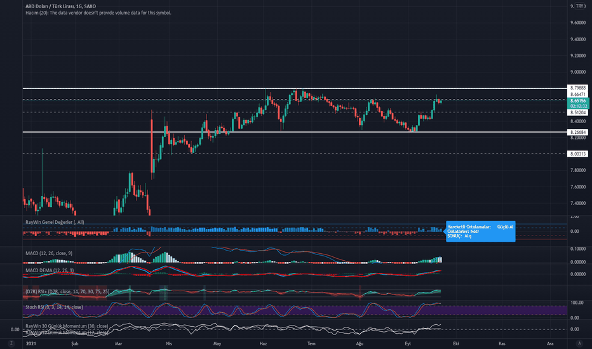Click the 0.10000 value on MACD scale
592x349 pixels.
point(578,249)
